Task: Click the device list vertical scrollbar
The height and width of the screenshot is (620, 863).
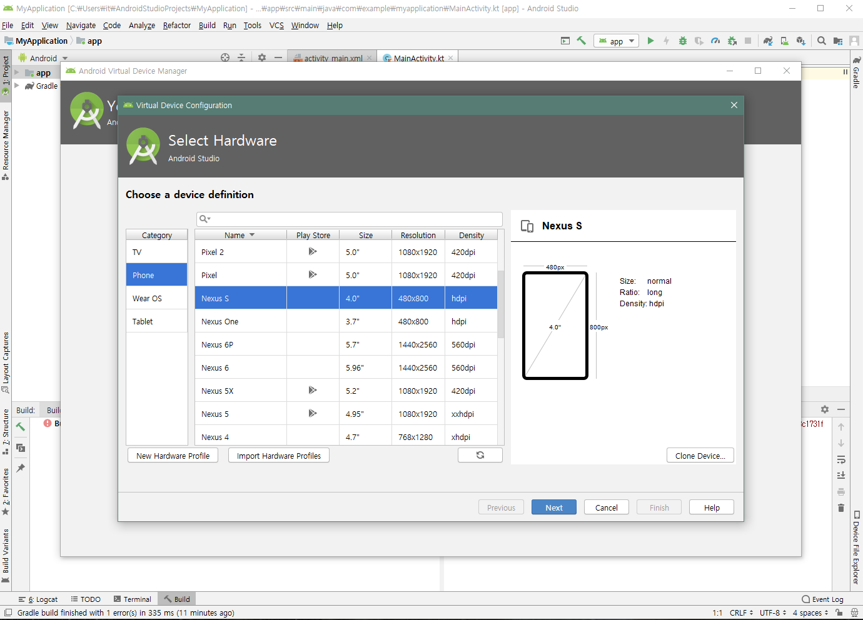Action: click(501, 304)
